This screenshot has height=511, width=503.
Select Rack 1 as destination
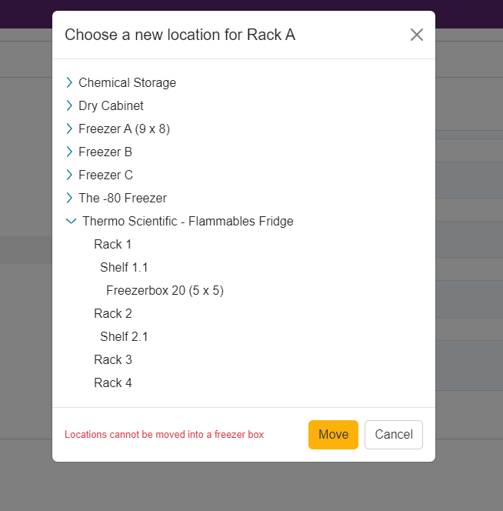pyautogui.click(x=113, y=245)
